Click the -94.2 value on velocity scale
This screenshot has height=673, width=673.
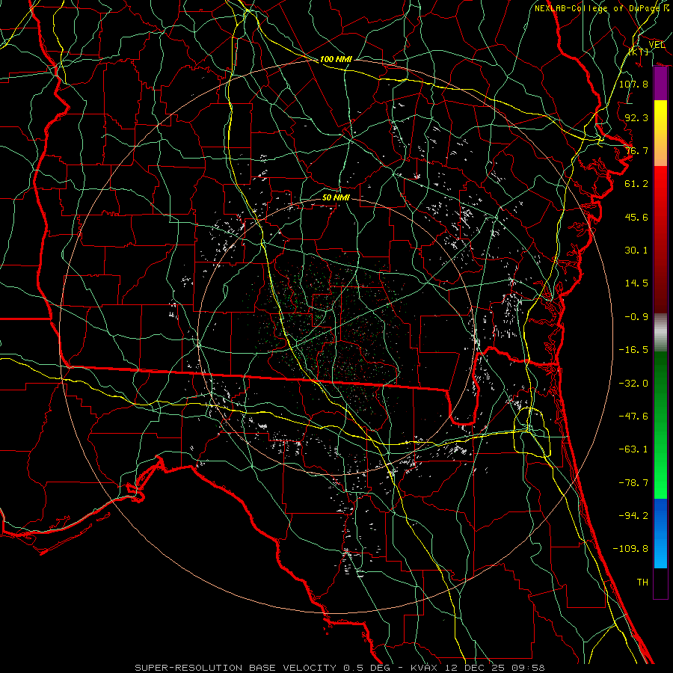633,516
